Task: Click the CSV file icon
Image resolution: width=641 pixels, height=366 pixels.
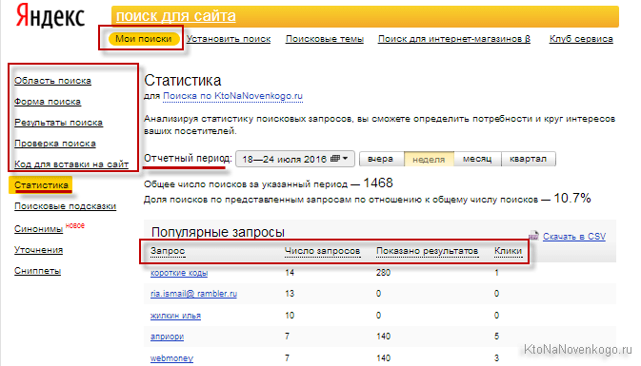Action: 533,236
